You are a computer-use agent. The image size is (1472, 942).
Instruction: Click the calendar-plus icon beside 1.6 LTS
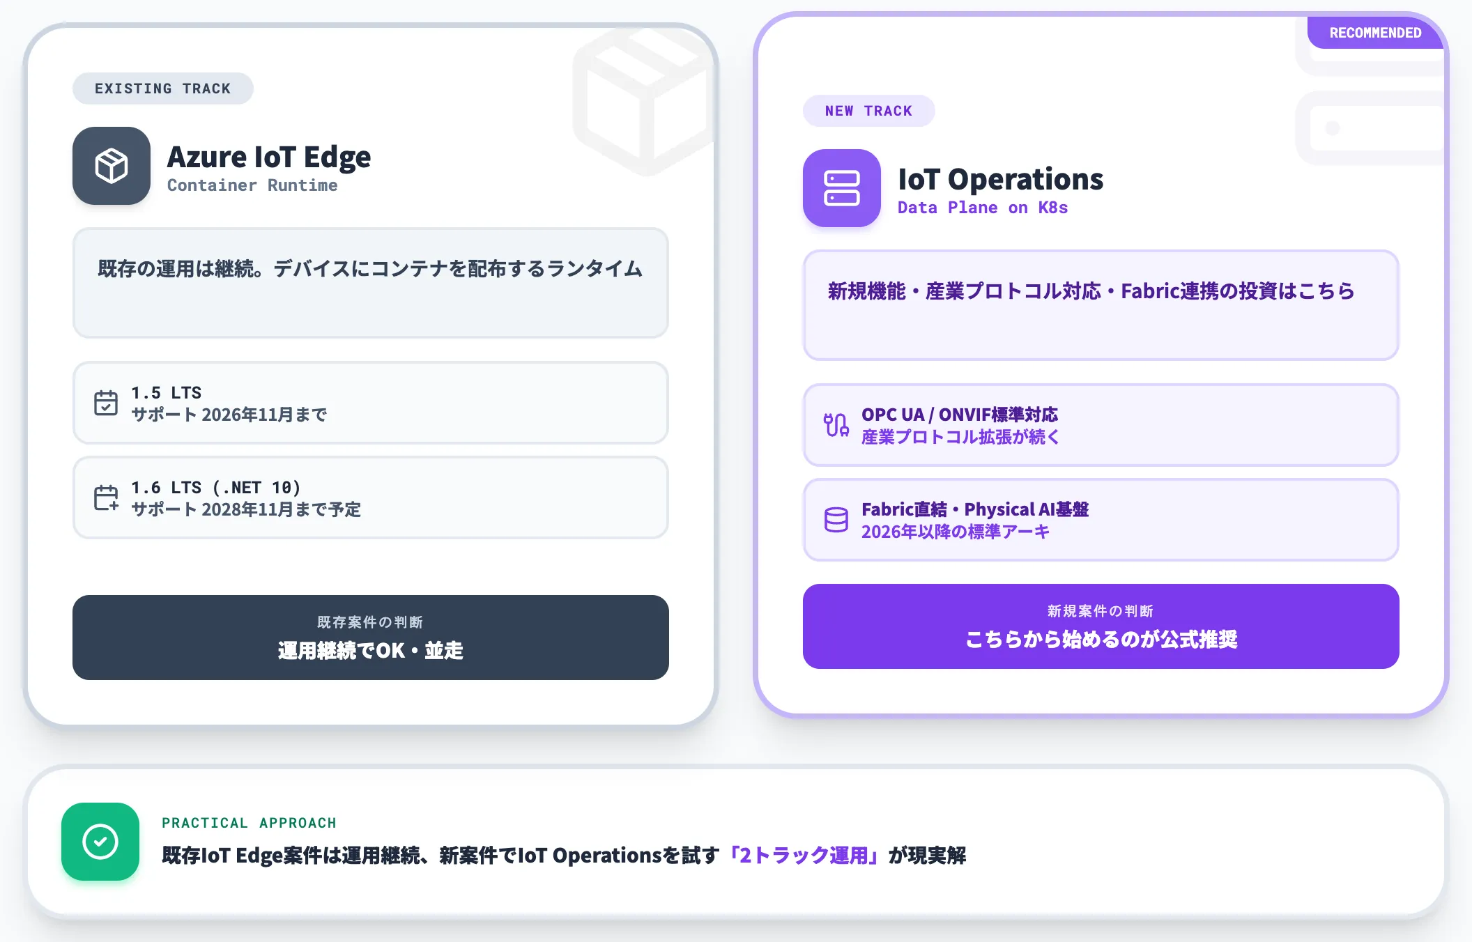[106, 497]
